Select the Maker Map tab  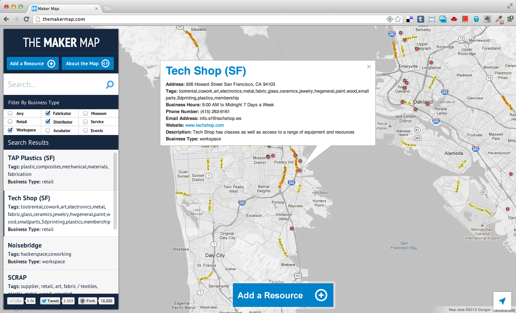(65, 9)
